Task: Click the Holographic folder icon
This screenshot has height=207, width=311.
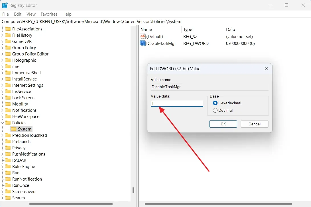Action: click(x=8, y=60)
